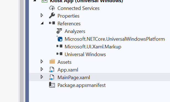Click the Microsoft.UI.Xaml.Markup reference icon
Viewport: 170px width, 102px height.
pyautogui.click(x=59, y=46)
